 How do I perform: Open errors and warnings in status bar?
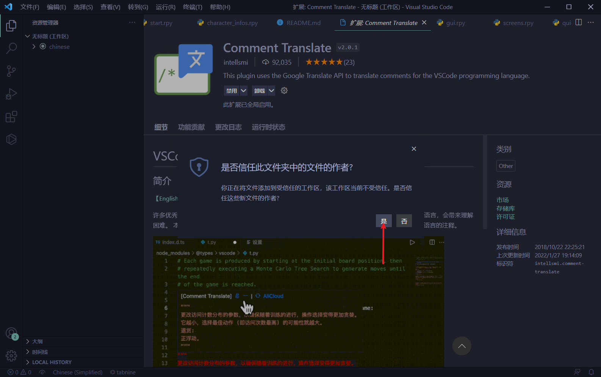[x=20, y=372]
